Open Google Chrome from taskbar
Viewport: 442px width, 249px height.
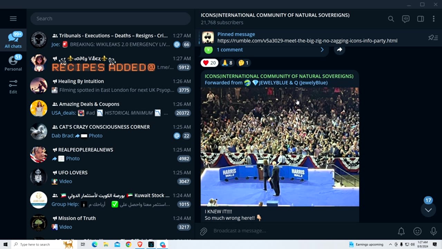(x=128, y=245)
